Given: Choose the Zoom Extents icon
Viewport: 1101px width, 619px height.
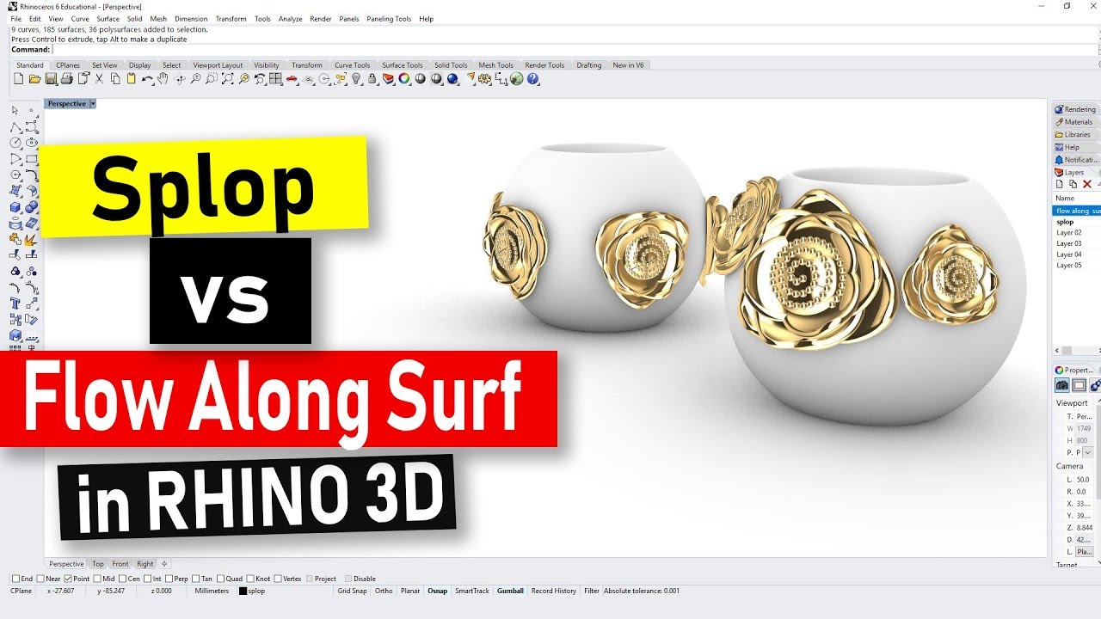Looking at the screenshot, I should (x=227, y=78).
